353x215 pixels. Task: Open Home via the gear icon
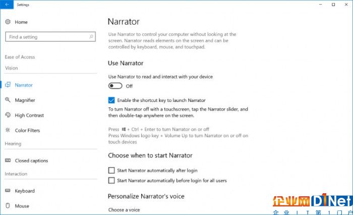click(8, 22)
